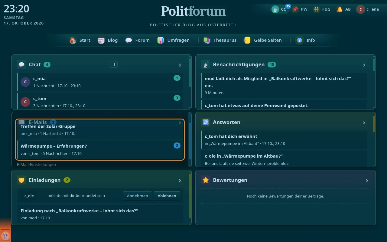Open the email Wärmepumpe – Erfahrungen?

pos(100,149)
